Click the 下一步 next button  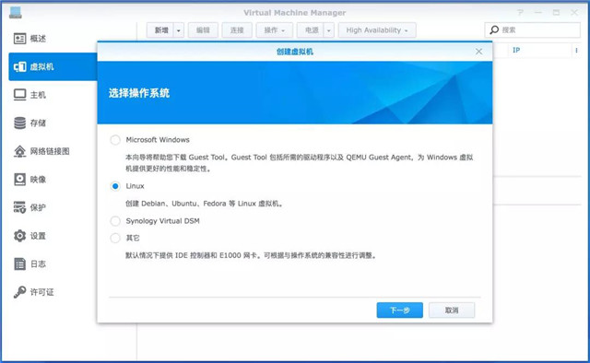(x=399, y=310)
